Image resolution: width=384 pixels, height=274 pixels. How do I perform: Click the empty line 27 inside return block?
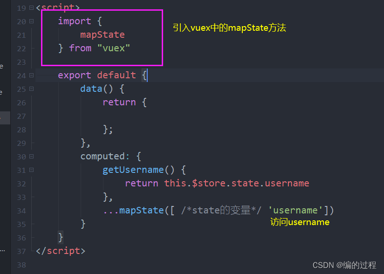210,116
